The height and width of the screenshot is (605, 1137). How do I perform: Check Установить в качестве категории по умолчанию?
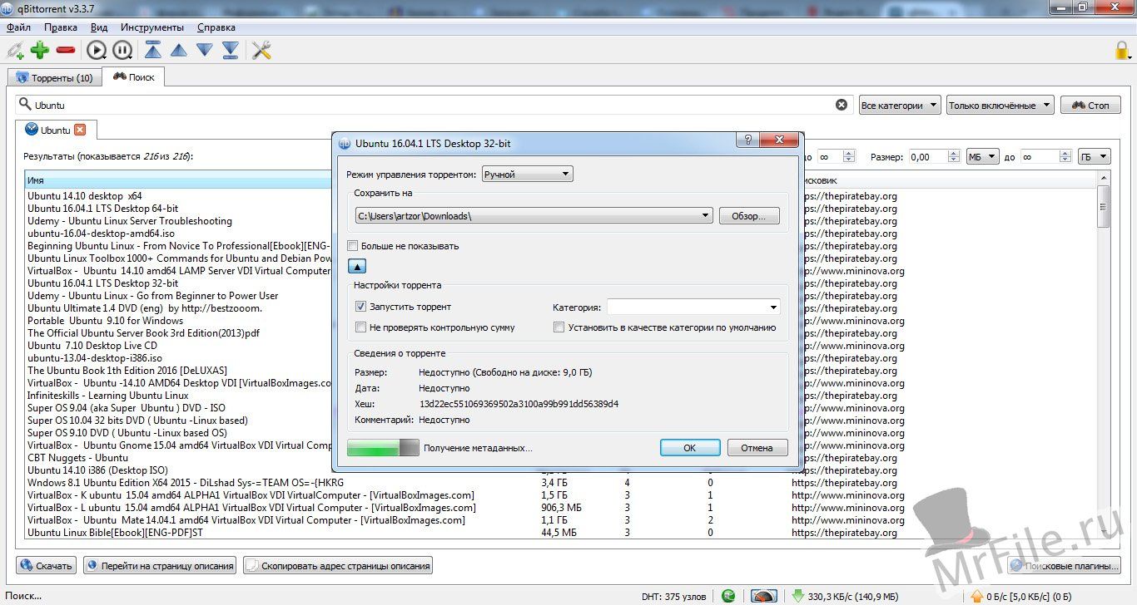(x=559, y=327)
